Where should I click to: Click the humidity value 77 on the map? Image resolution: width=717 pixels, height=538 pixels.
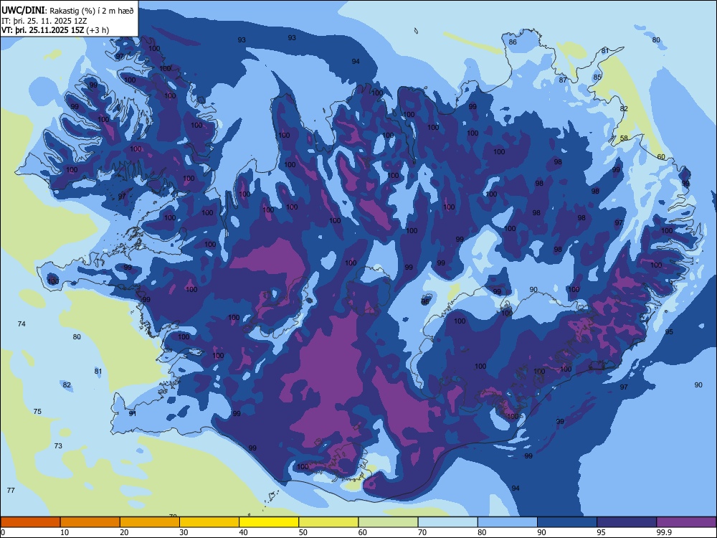click(11, 490)
